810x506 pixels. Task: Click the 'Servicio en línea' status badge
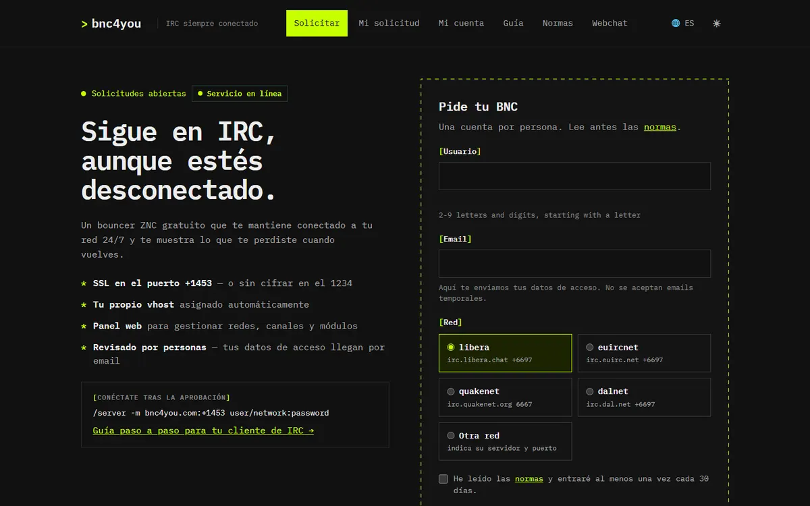[x=240, y=94]
